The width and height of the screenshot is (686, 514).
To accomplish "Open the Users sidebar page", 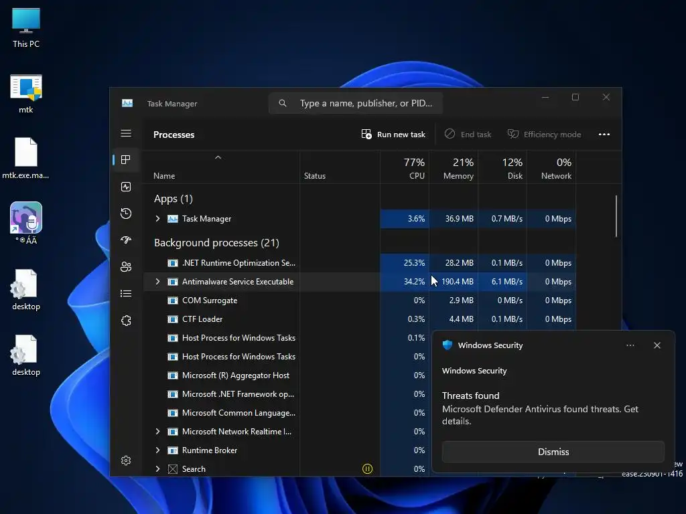I will click(126, 266).
